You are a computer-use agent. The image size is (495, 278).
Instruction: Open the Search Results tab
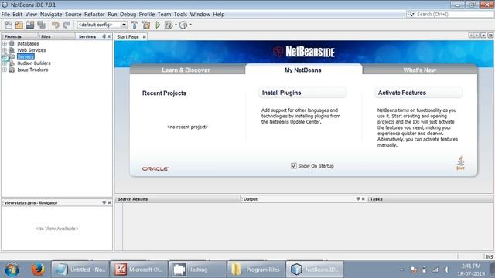pyautogui.click(x=133, y=199)
